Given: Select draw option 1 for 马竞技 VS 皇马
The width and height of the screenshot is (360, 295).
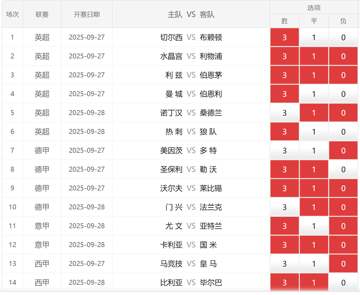Looking at the screenshot, I should [314, 264].
